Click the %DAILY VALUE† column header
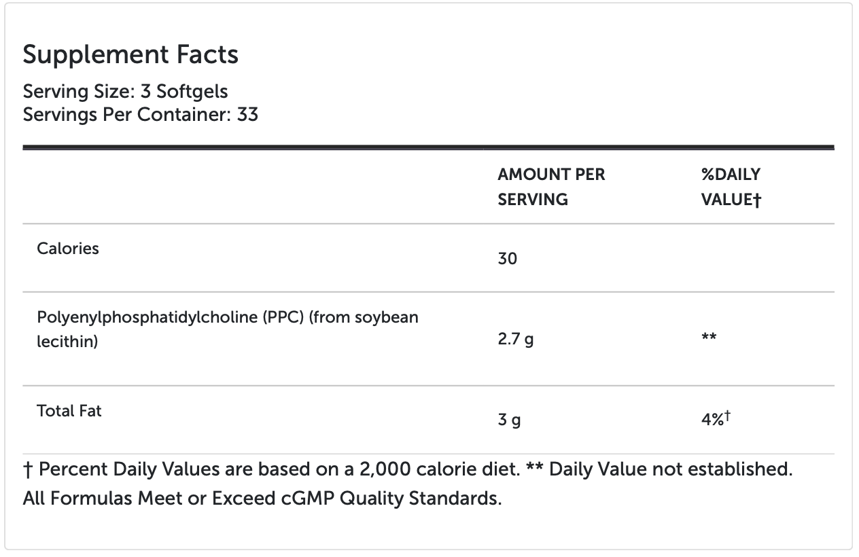Image resolution: width=859 pixels, height=557 pixels. [x=731, y=187]
